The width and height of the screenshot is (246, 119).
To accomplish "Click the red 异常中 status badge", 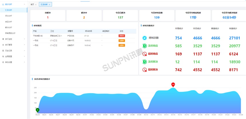I will [122, 36].
